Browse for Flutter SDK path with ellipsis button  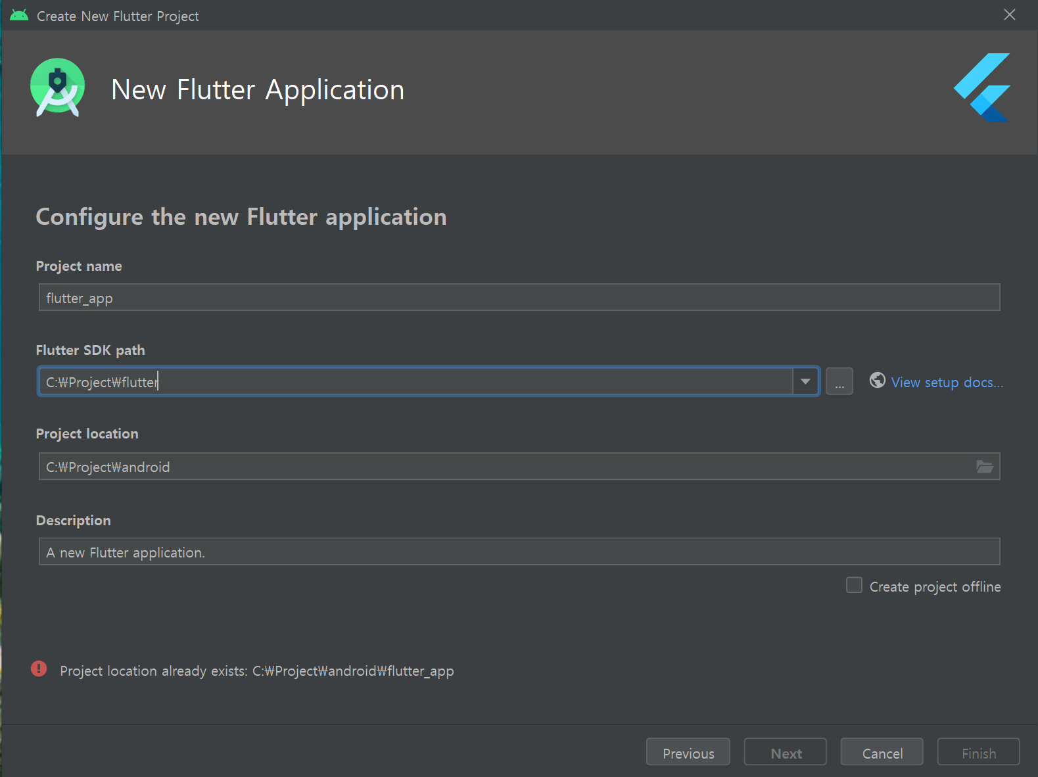point(839,381)
